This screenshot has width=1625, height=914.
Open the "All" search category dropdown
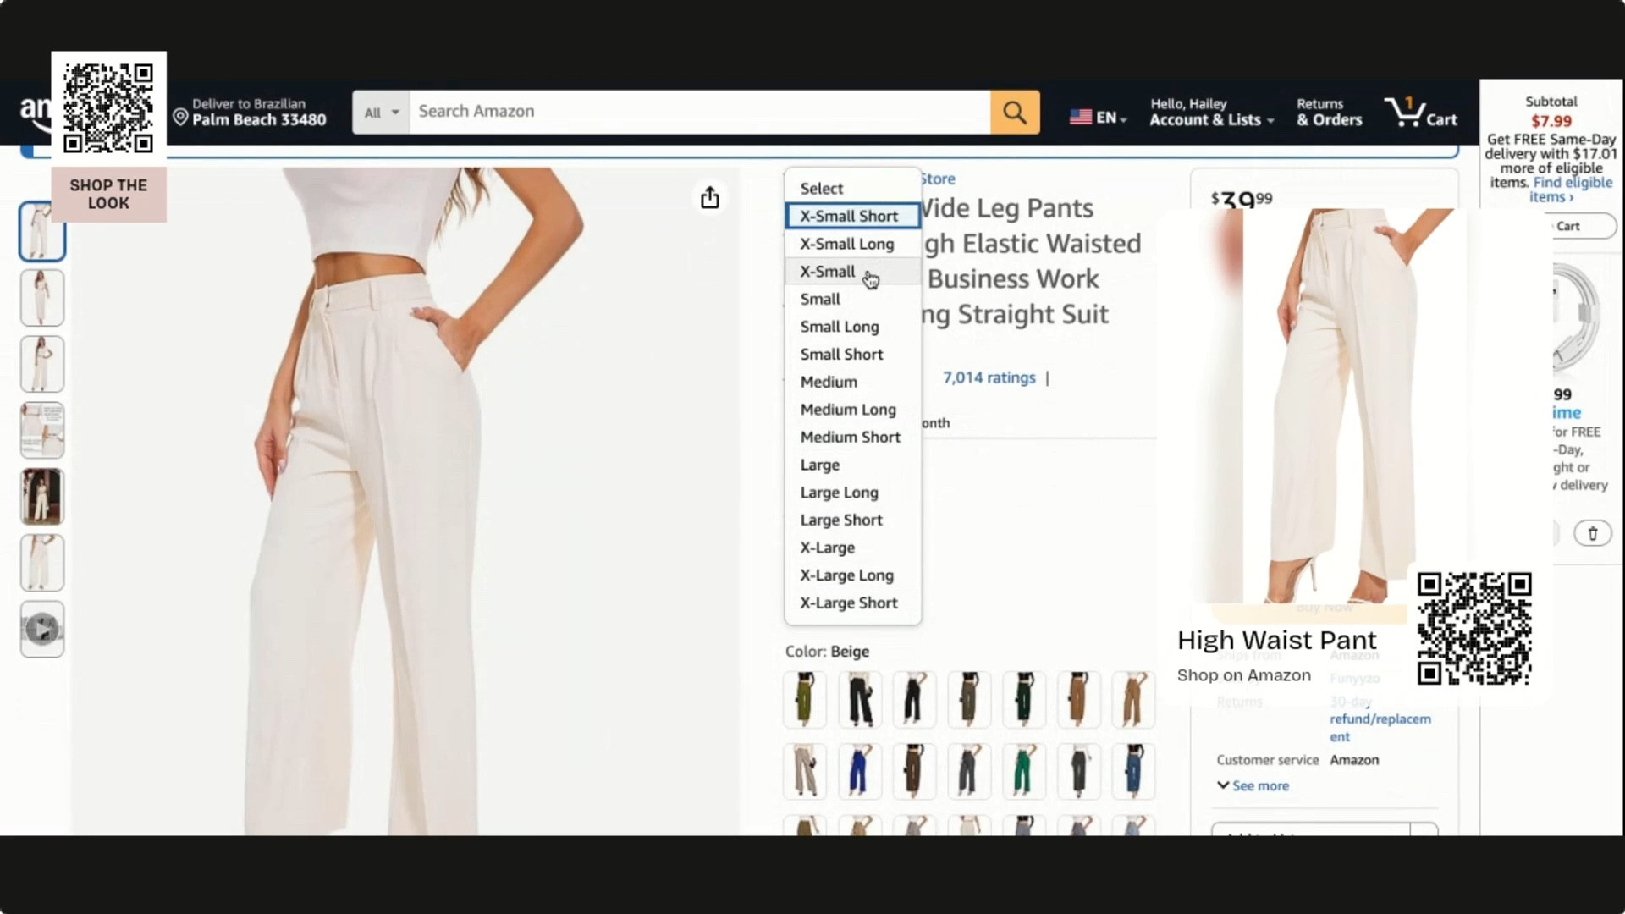(380, 112)
